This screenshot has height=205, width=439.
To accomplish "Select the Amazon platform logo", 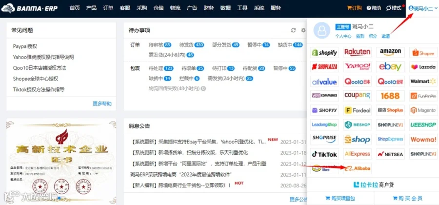I will pyautogui.click(x=390, y=52).
